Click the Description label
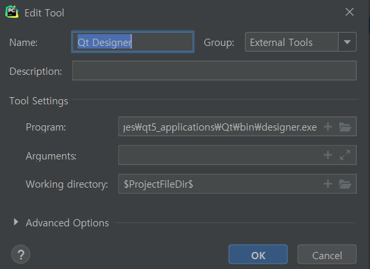 click(35, 72)
